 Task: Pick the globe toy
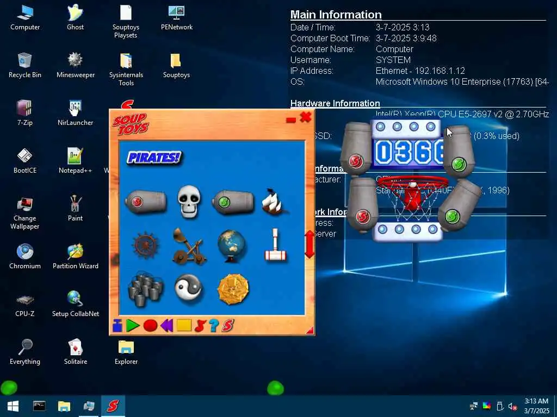coord(232,246)
